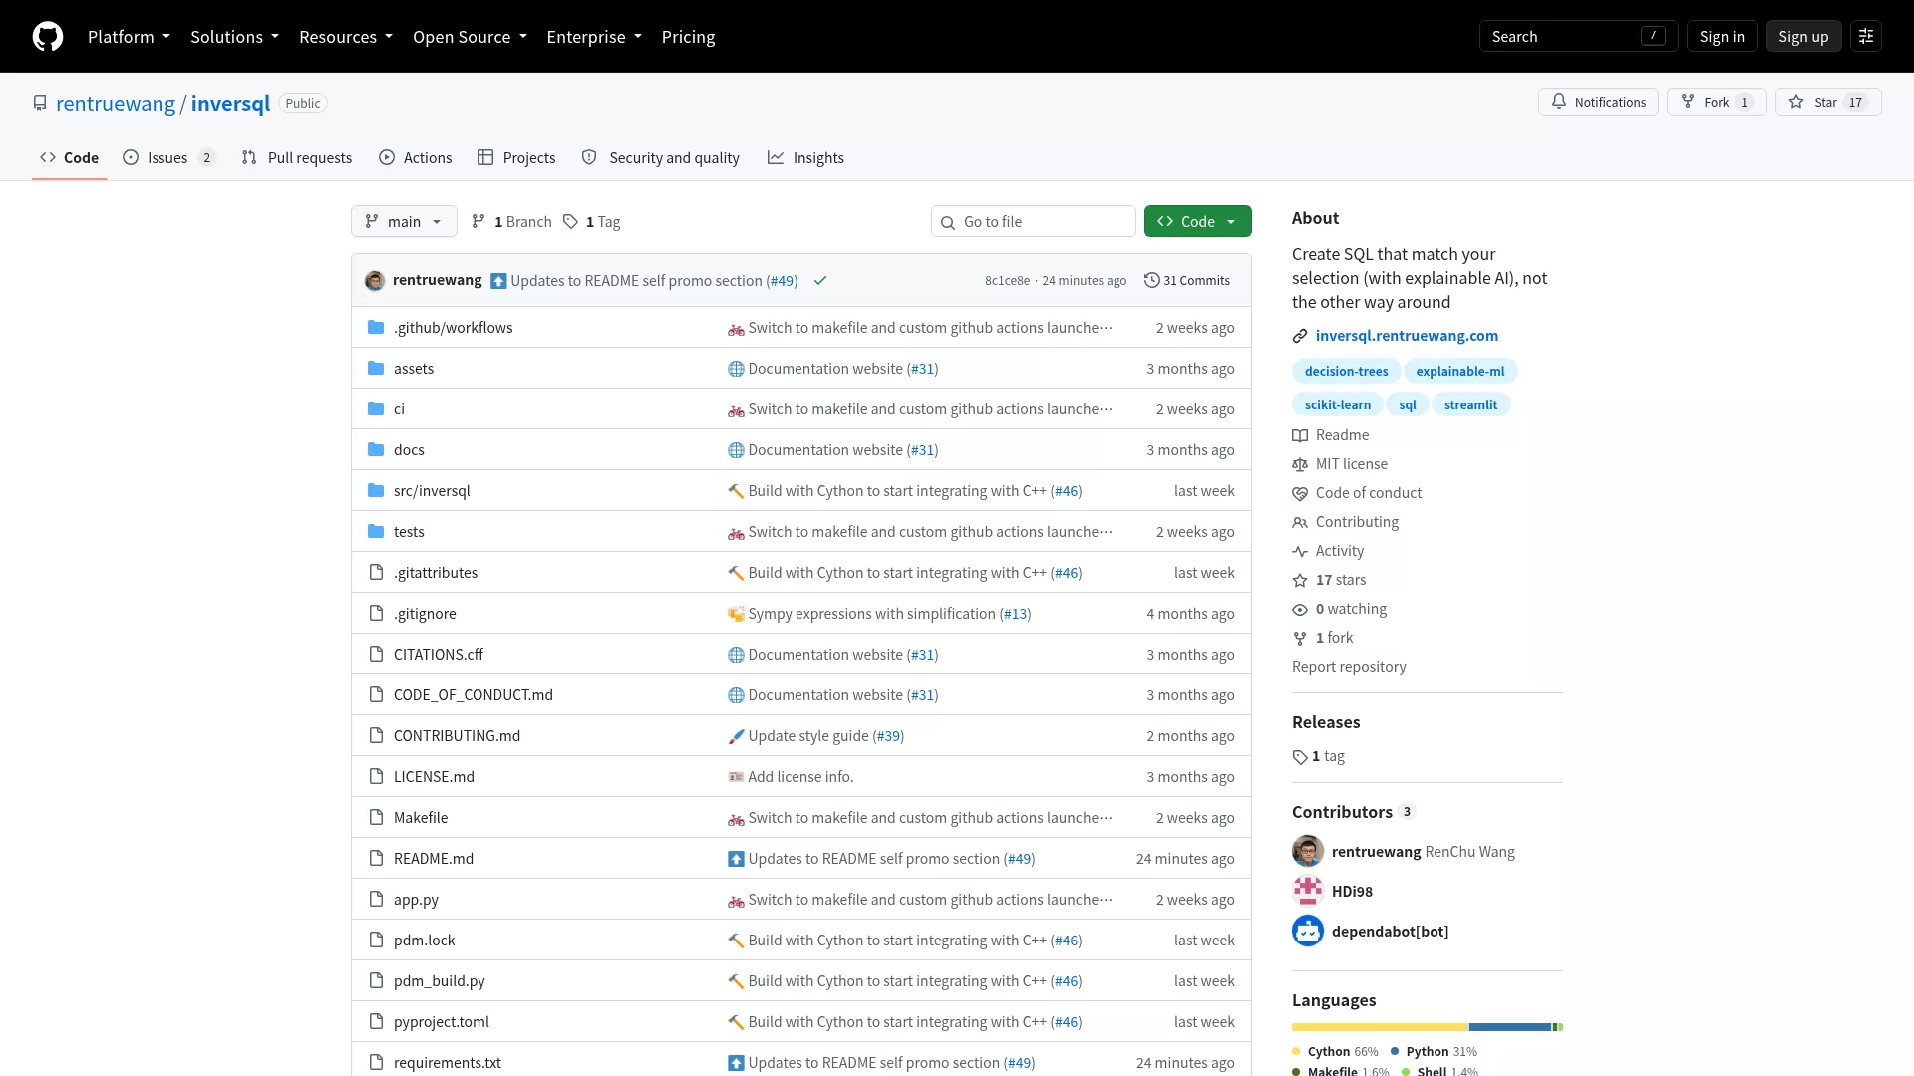Click the green commit status checkmark
1914x1076 pixels.
820,281
